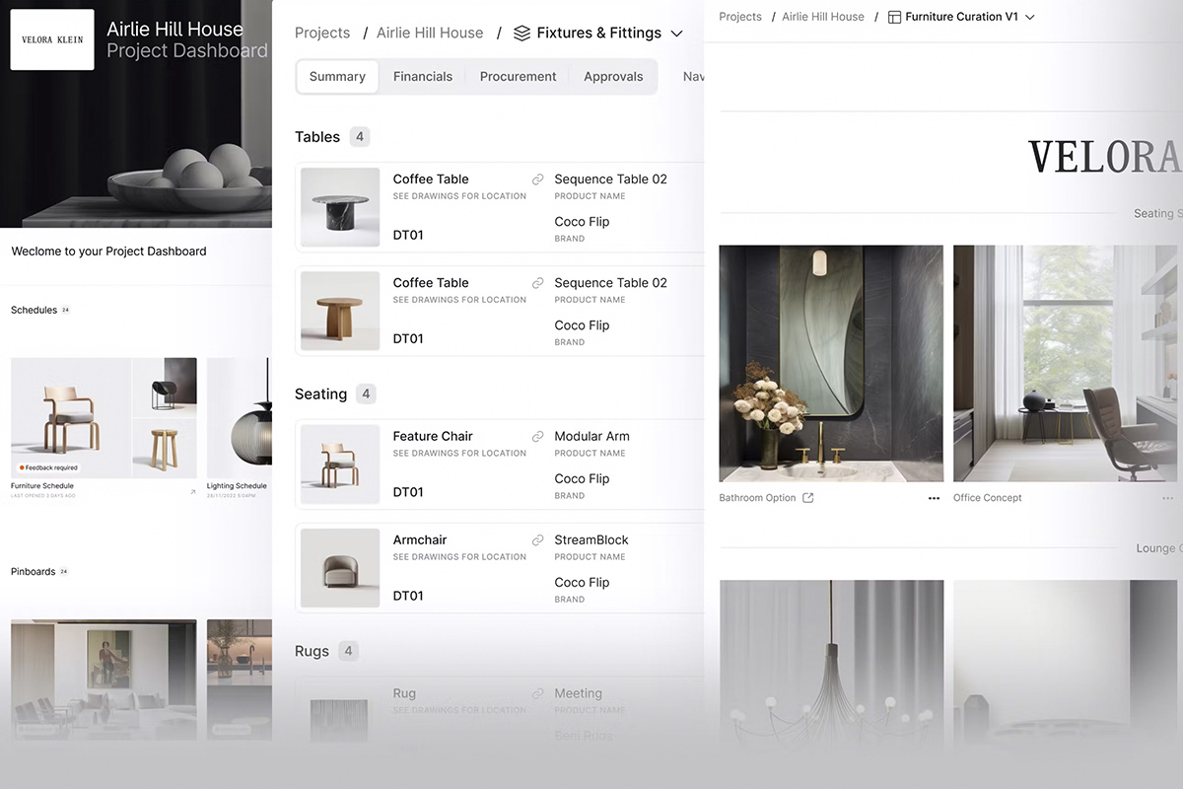Click the link icon next to Coffee Table
The image size is (1183, 789).
pyautogui.click(x=537, y=179)
